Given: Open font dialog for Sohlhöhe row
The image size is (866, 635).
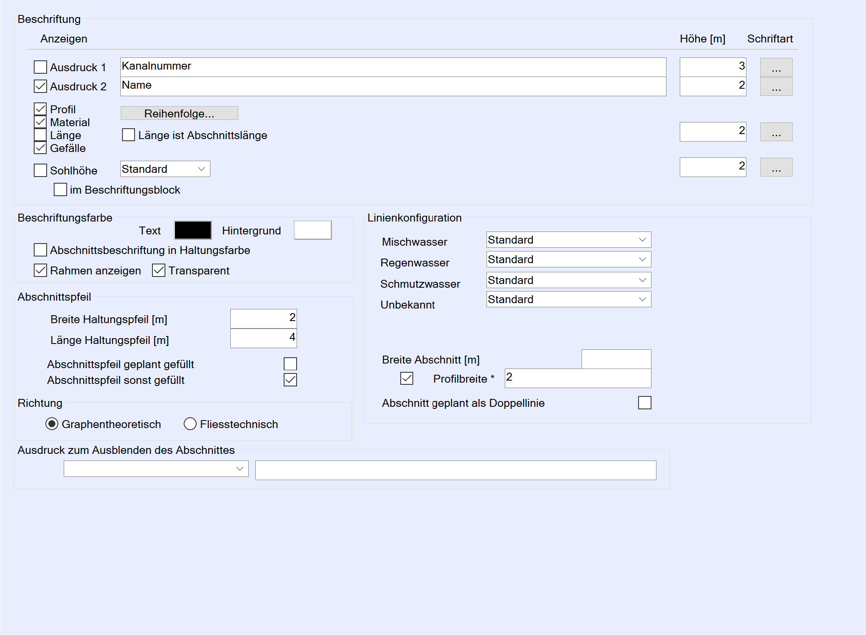Looking at the screenshot, I should click(776, 167).
